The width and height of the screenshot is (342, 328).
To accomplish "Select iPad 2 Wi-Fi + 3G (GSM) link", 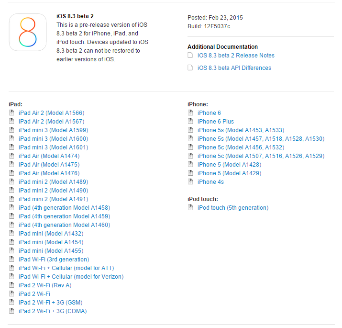I will pos(51,303).
